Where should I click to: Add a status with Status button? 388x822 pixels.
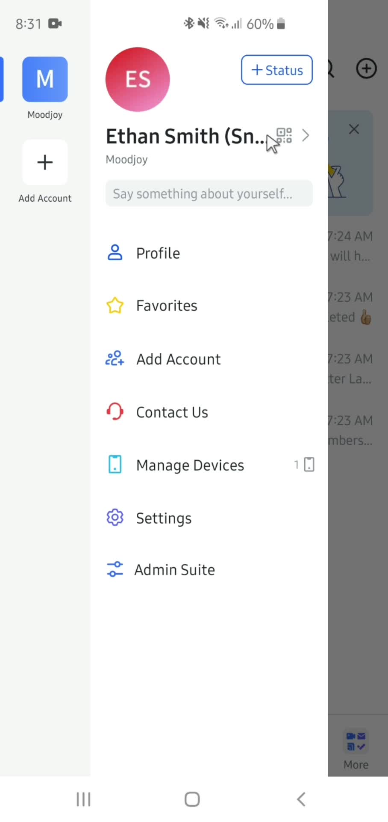(x=277, y=70)
